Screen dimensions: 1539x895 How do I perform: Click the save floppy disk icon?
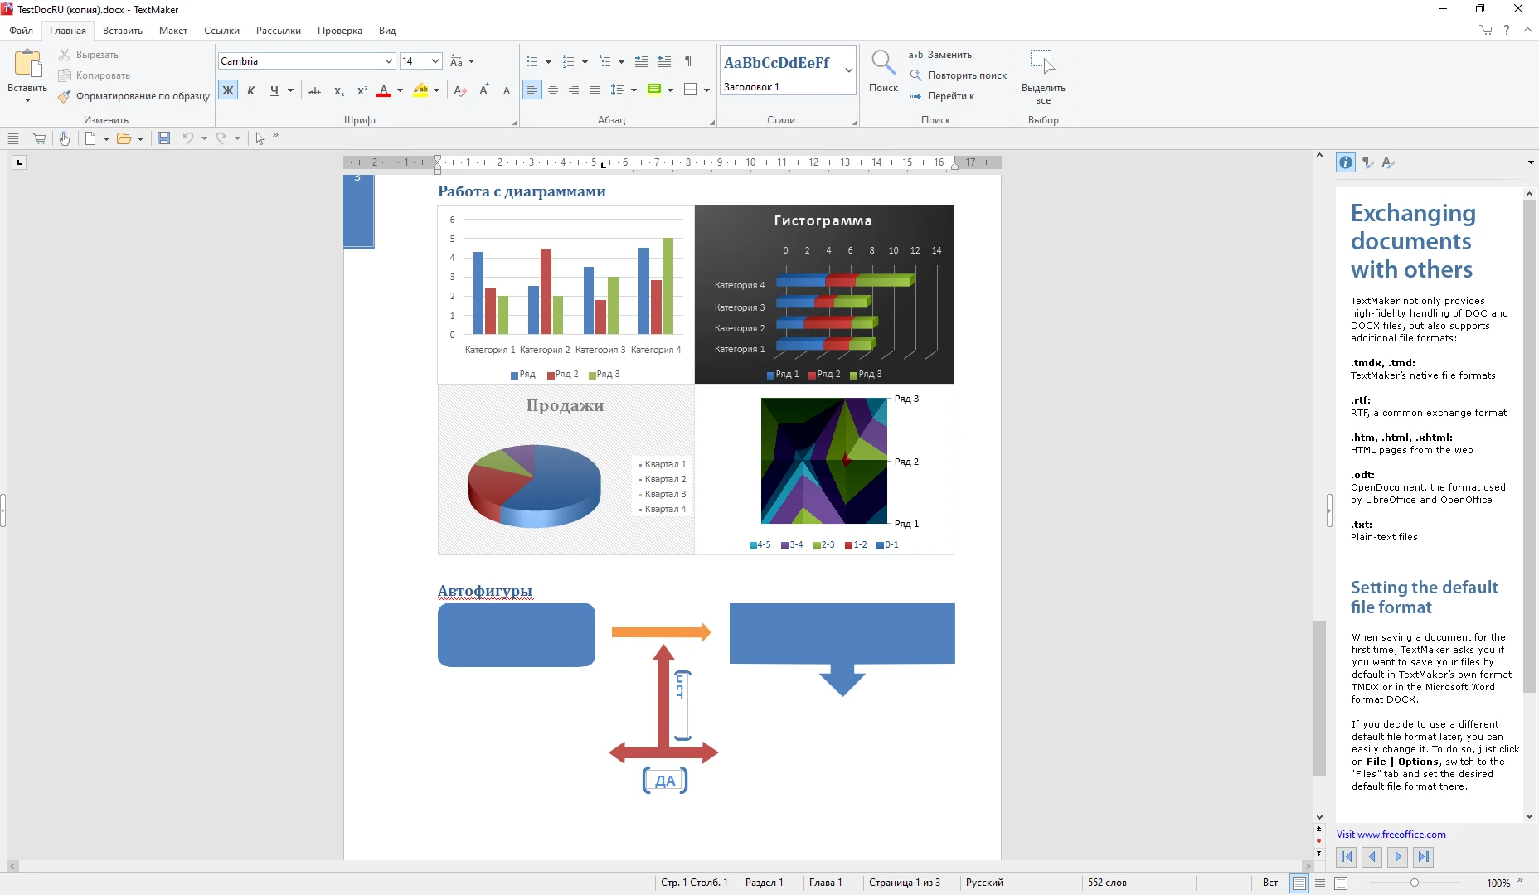pos(163,138)
